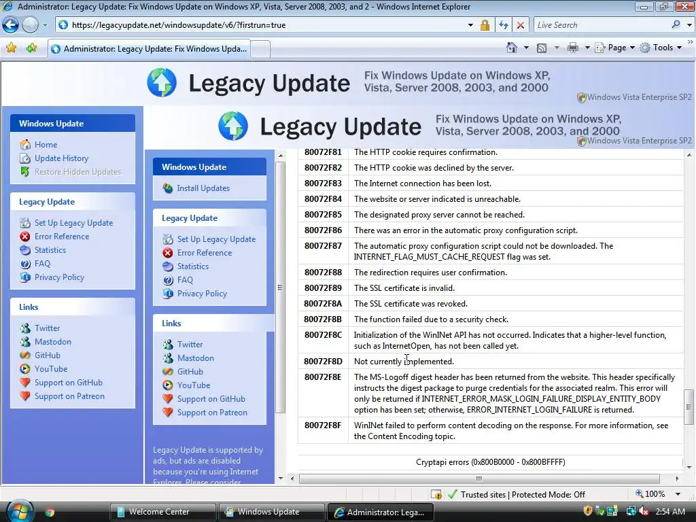
Task: Open Update History in outer sidebar
Action: (61, 158)
